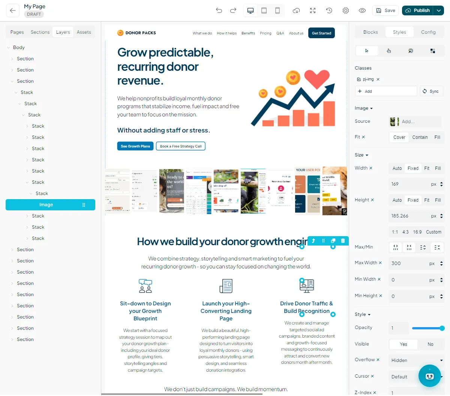
Task: Switch to tablet device preview
Action: [x=264, y=10]
